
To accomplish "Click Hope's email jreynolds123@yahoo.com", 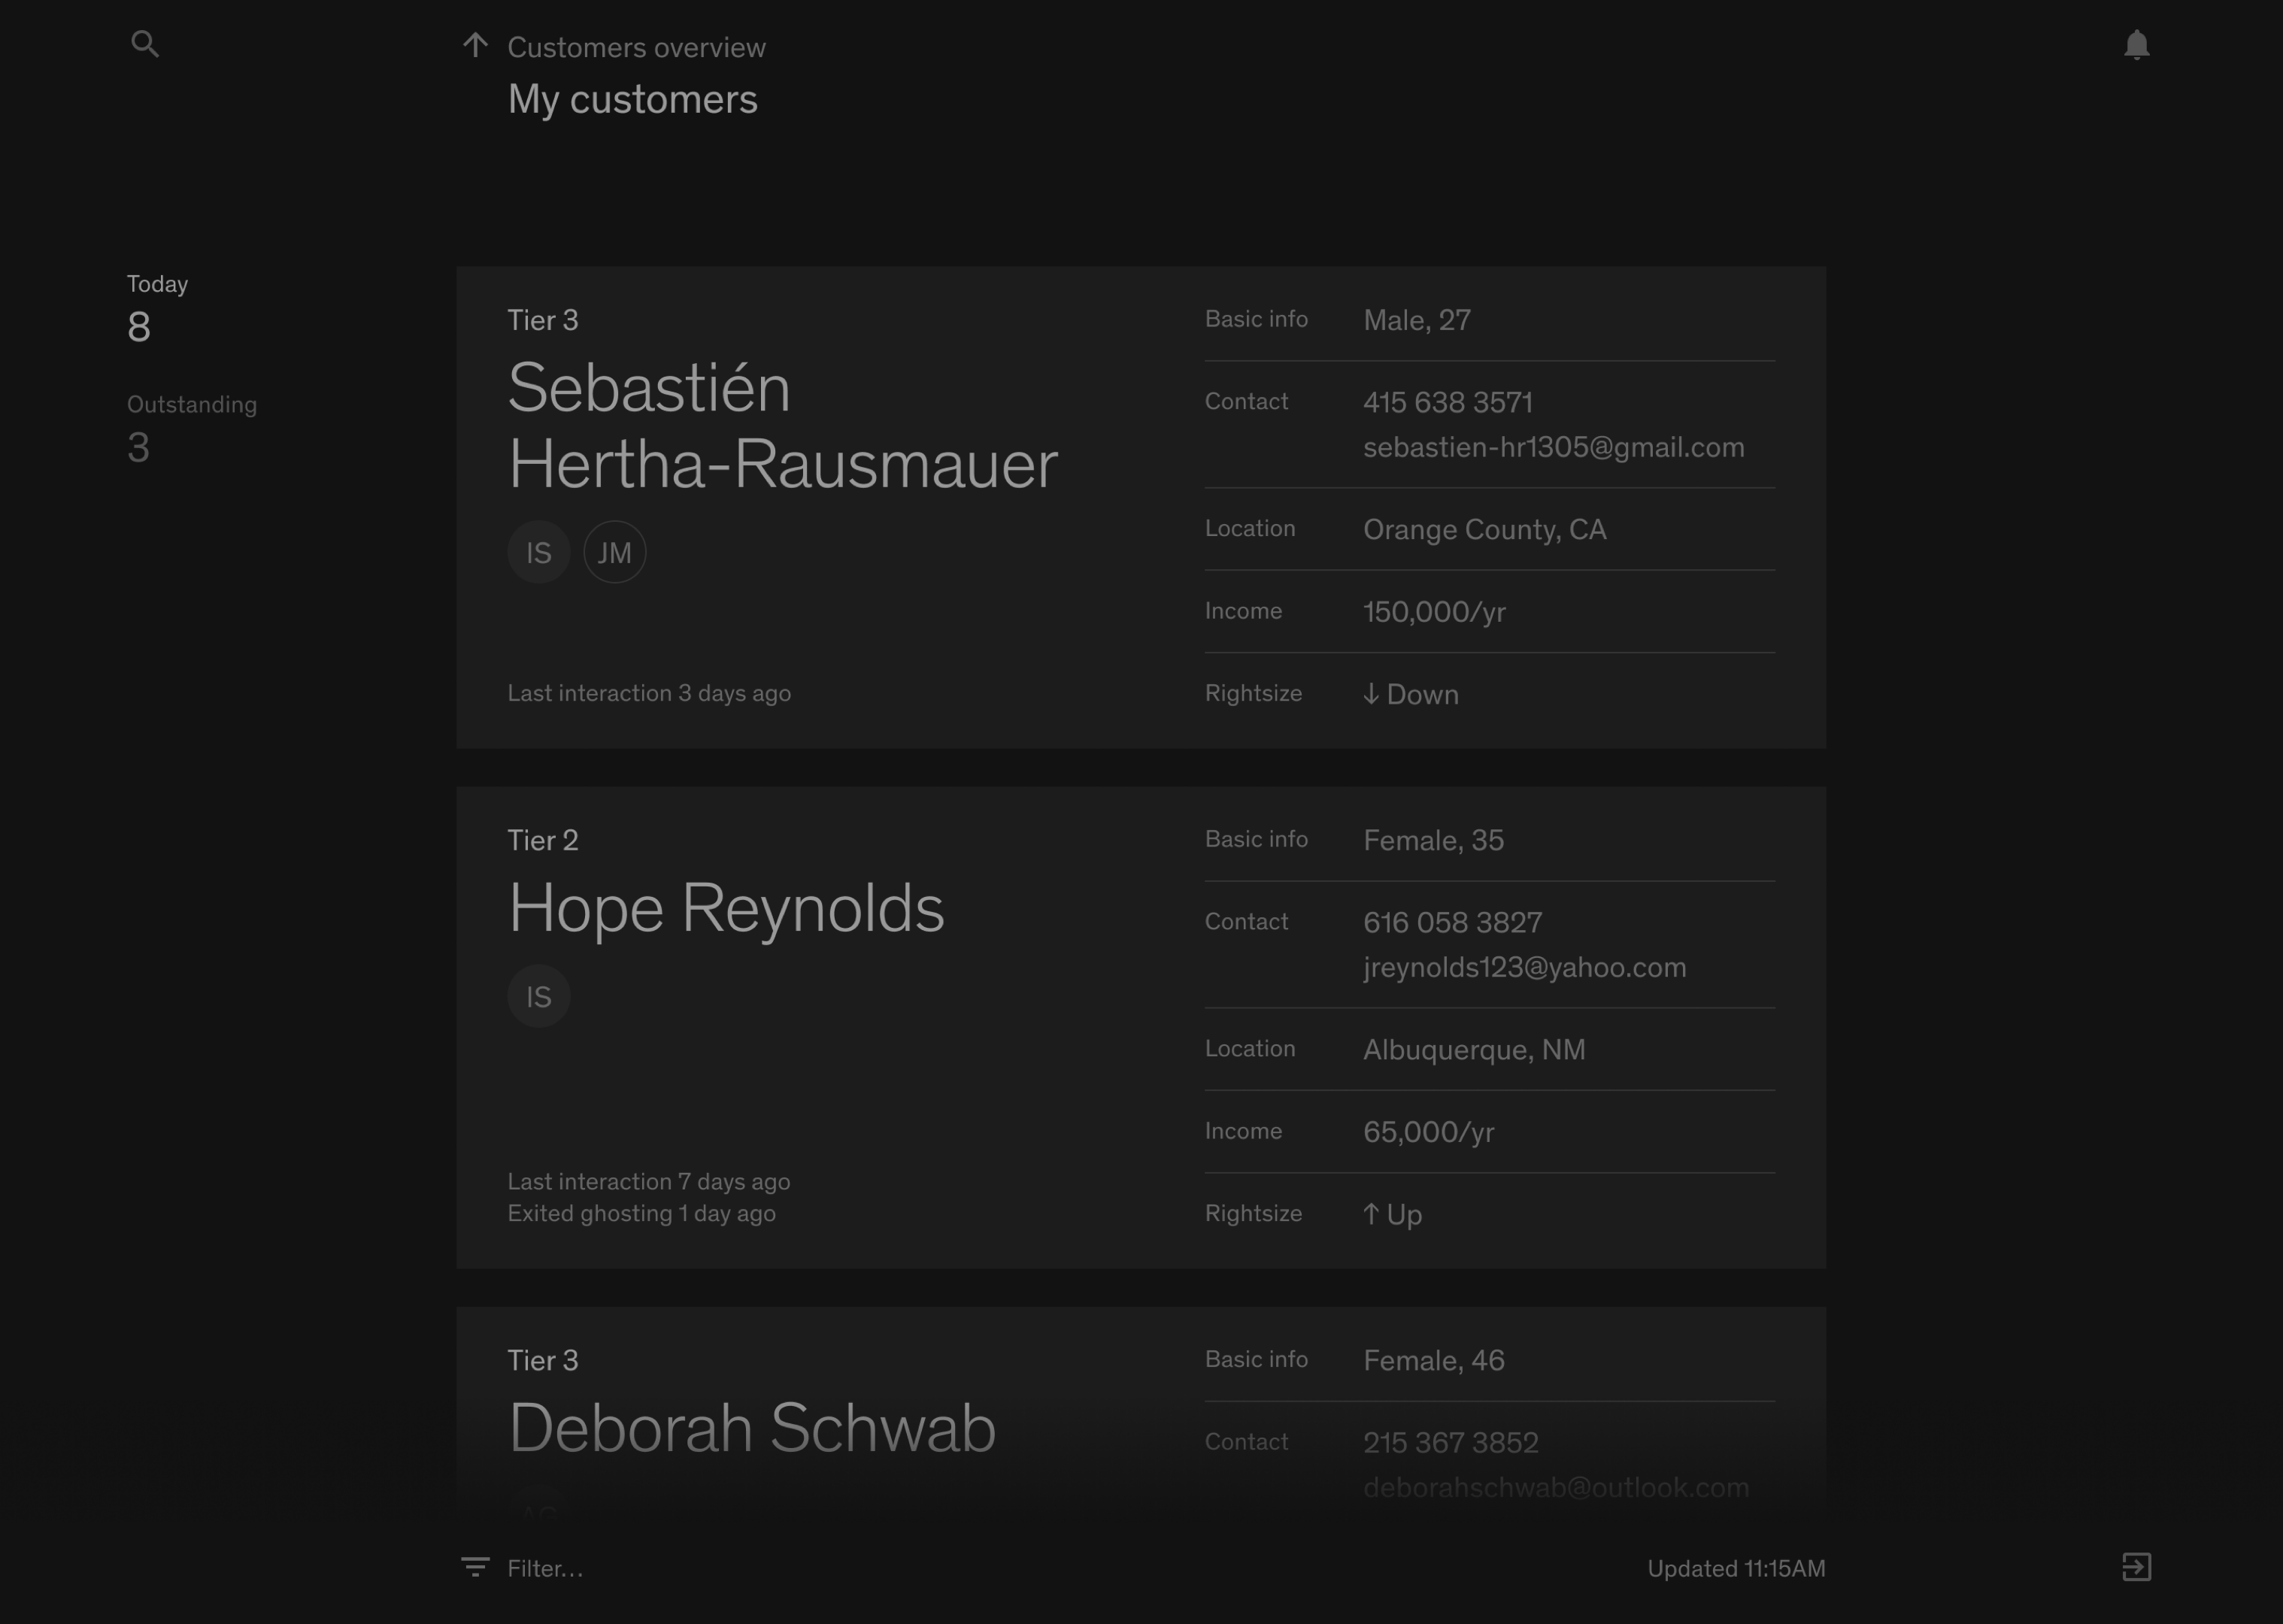I will tap(1524, 967).
